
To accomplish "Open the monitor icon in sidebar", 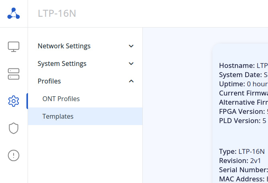I will point(14,46).
